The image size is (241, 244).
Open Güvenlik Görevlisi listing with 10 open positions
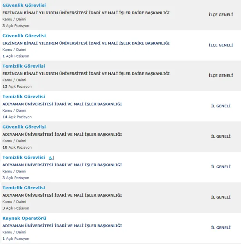24,127
